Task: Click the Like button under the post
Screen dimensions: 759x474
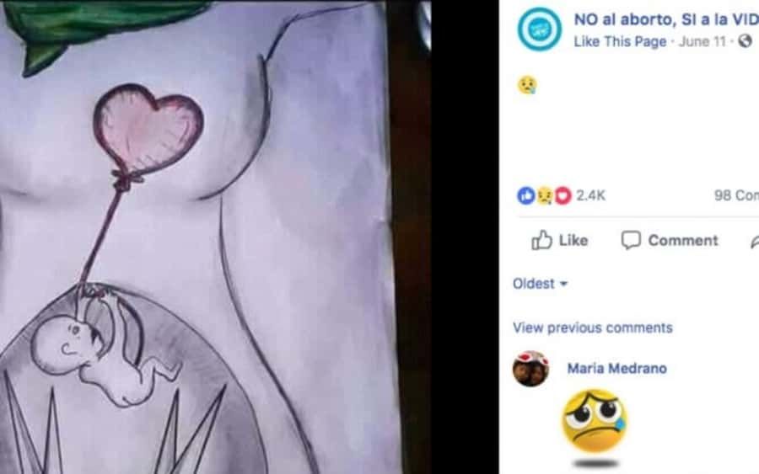Action: click(560, 240)
